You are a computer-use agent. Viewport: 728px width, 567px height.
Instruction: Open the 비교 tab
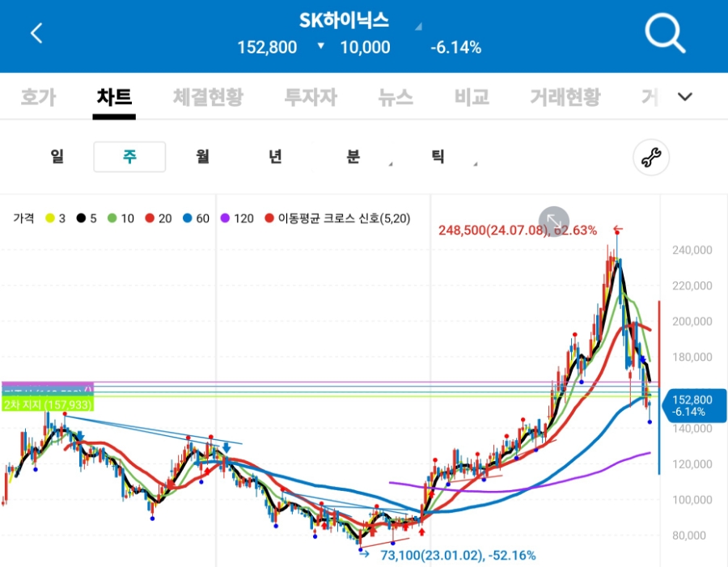472,97
